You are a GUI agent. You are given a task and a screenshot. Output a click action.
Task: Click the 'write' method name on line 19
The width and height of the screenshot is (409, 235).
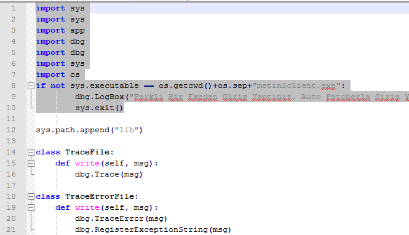pos(87,207)
